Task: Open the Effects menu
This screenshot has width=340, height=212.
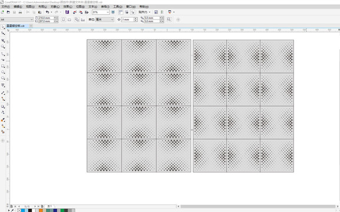Action: coord(68,6)
